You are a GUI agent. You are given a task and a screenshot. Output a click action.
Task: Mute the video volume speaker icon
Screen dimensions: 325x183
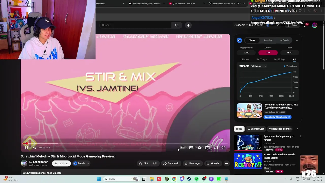(34, 148)
